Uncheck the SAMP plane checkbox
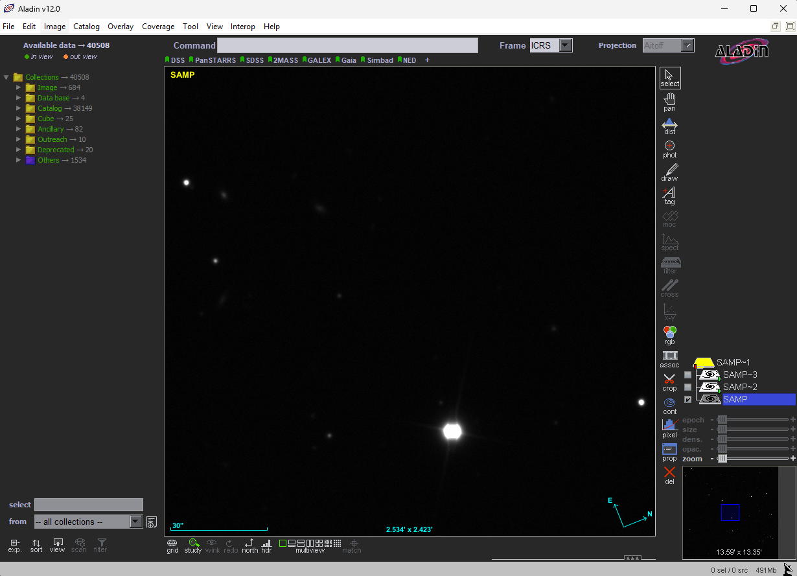This screenshot has height=576, width=797. tap(688, 399)
